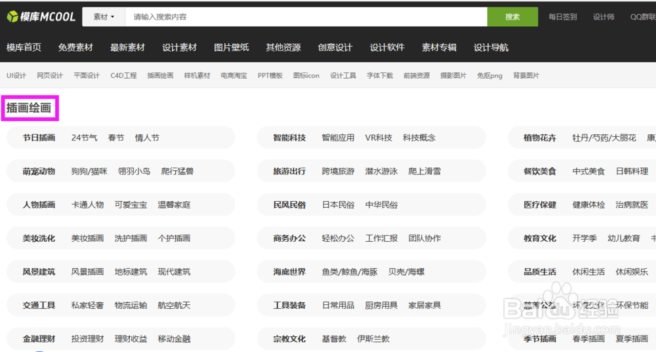Viewport: 656px width, 352px height.
Task: Open the 设计导航 menu item
Action: coord(491,47)
